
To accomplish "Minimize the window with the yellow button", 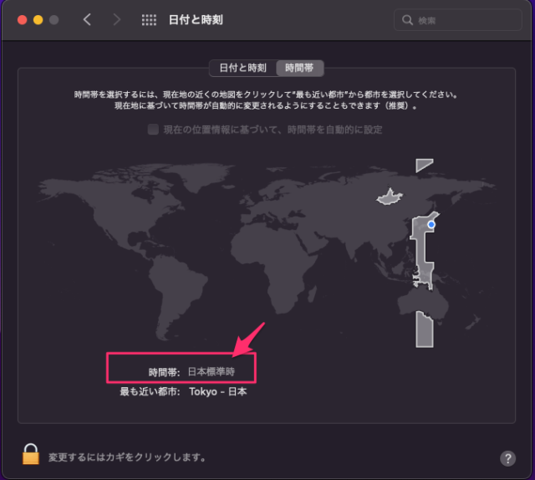I will click(38, 20).
